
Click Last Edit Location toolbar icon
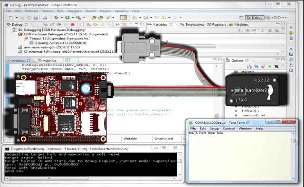click(x=157, y=18)
